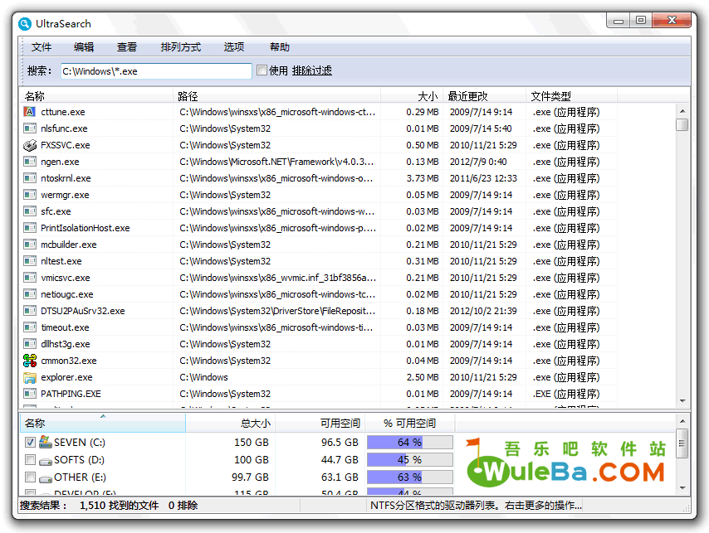Click the wermgr.exe file icon
Image resolution: width=709 pixels, height=533 pixels.
click(30, 195)
